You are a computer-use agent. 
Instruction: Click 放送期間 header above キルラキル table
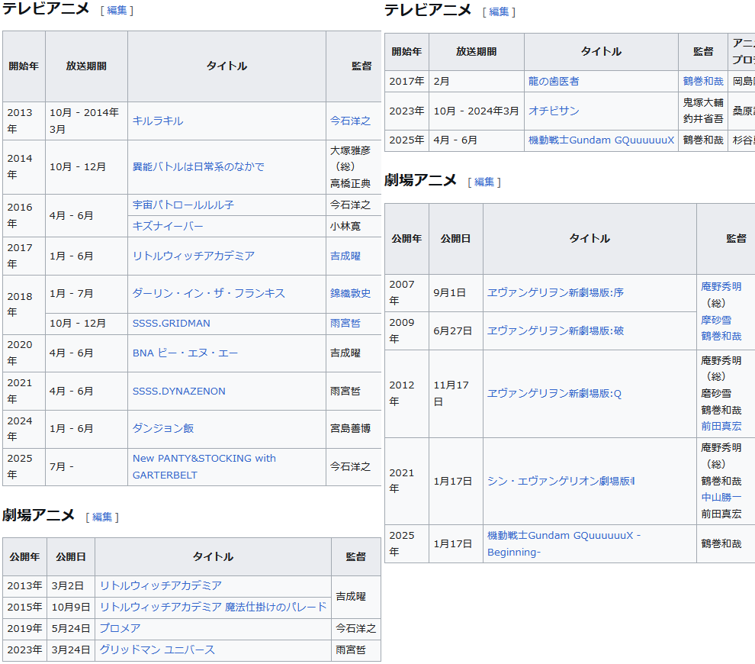pyautogui.click(x=86, y=66)
